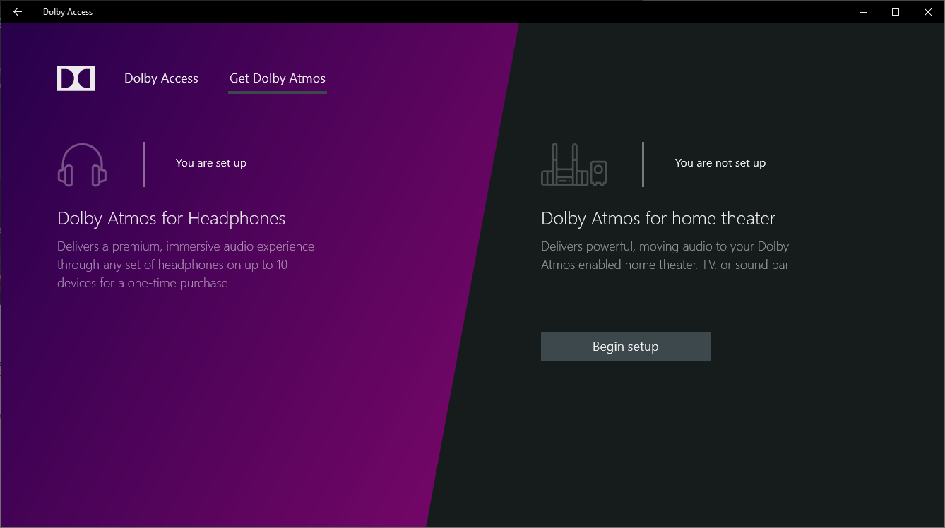Click the home theater speakers icon
This screenshot has height=528, width=945.
point(574,164)
